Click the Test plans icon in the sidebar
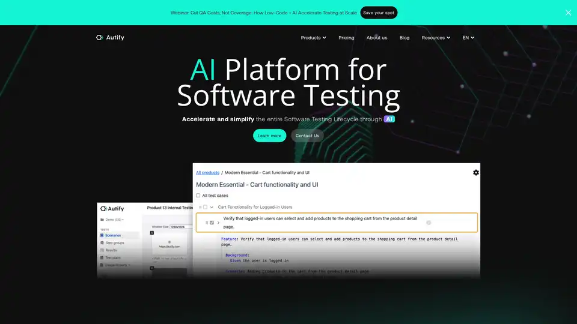Screen dimensions: 577x324 click(x=102, y=257)
